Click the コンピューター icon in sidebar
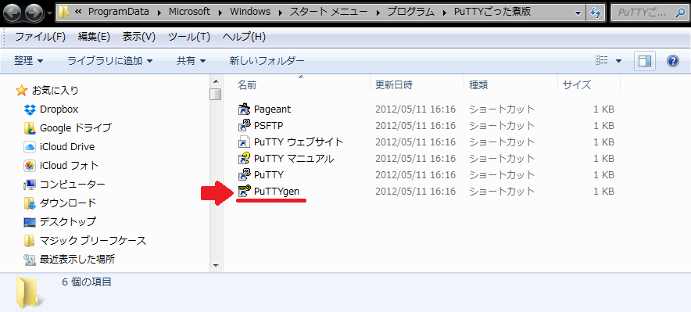691x312 pixels. click(x=30, y=185)
